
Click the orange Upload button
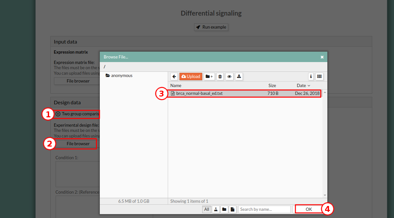(191, 76)
